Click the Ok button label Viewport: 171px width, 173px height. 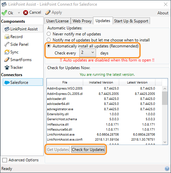(11, 13)
